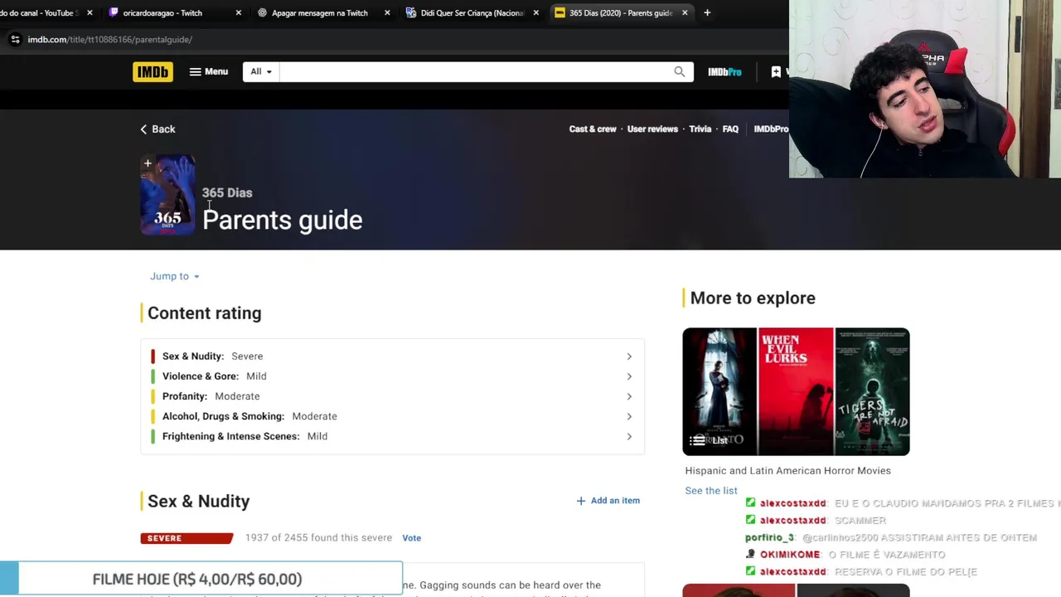This screenshot has width=1061, height=597.
Task: Click See the list link
Action: tap(711, 491)
